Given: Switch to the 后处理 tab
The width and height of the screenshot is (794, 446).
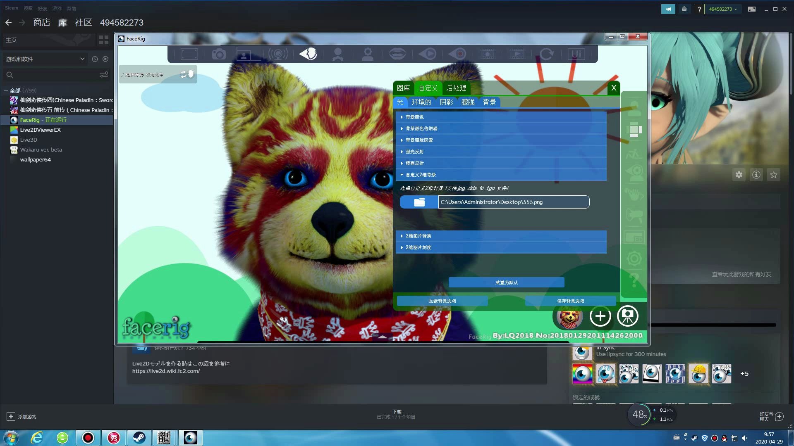Looking at the screenshot, I should pyautogui.click(x=456, y=88).
